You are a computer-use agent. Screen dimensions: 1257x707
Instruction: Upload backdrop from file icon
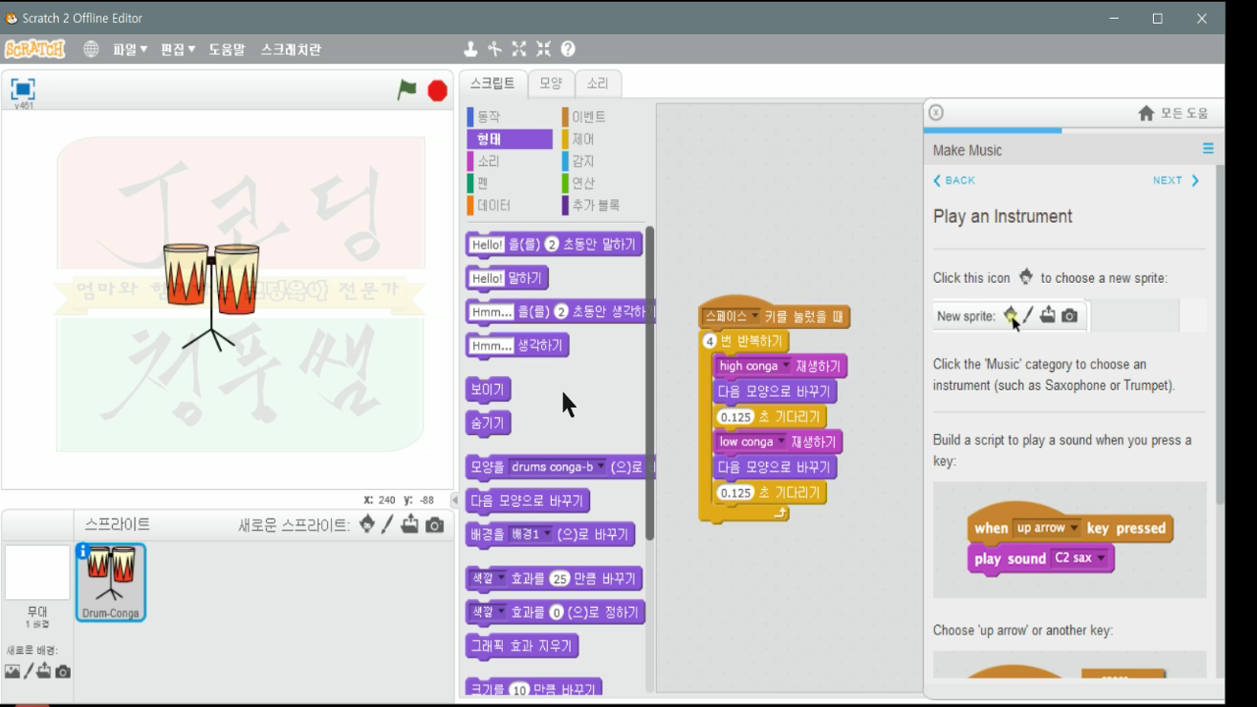click(45, 671)
